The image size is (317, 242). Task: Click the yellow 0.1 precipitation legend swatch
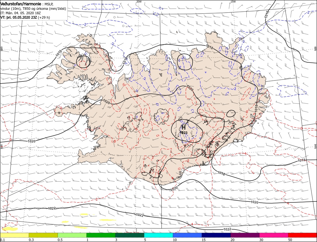pos(15,235)
